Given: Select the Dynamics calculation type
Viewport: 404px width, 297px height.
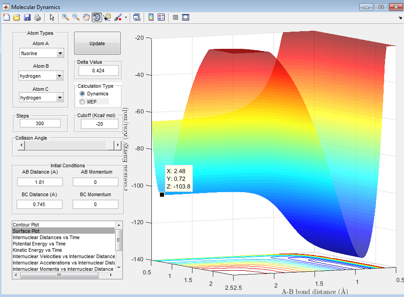Looking at the screenshot, I should coord(82,94).
